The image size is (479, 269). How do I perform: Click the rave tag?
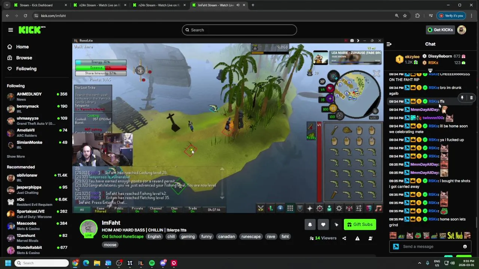coord(271,236)
